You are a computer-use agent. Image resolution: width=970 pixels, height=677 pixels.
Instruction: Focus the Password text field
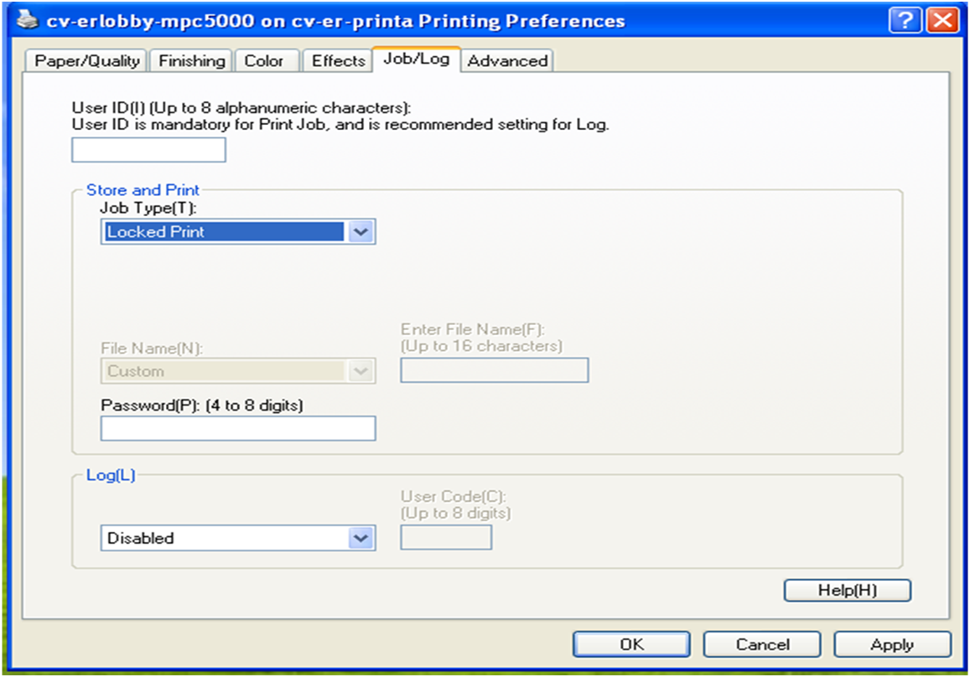point(238,428)
